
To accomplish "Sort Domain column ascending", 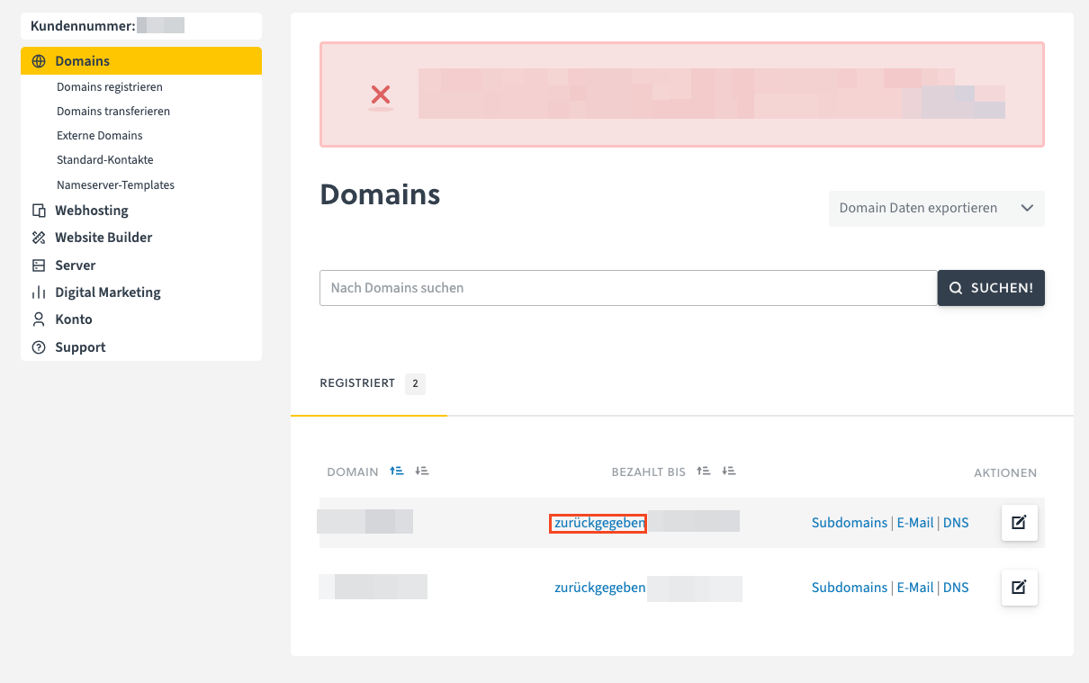I will click(x=396, y=472).
